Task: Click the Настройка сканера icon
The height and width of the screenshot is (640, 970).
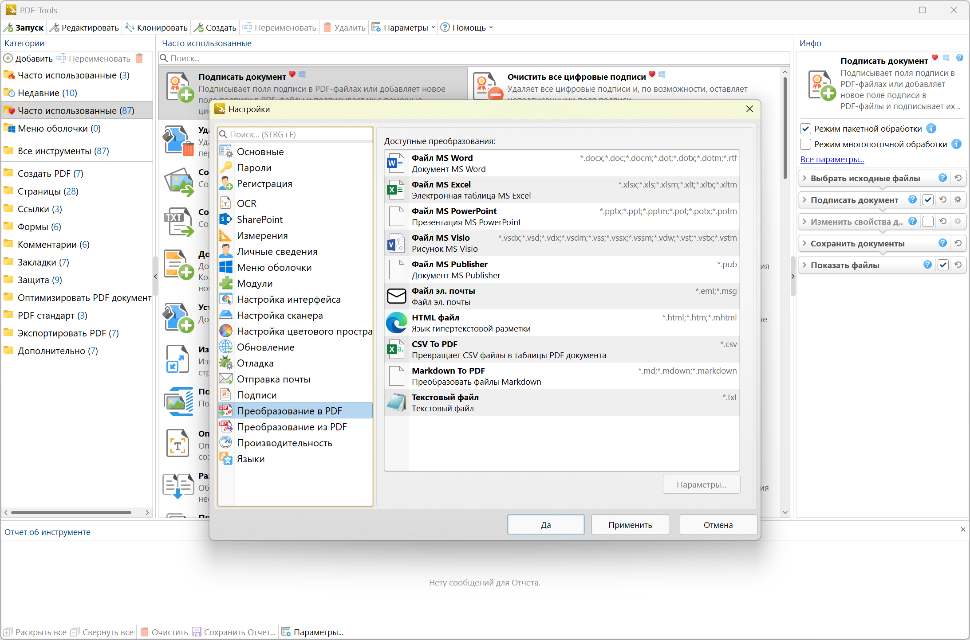Action: tap(226, 315)
